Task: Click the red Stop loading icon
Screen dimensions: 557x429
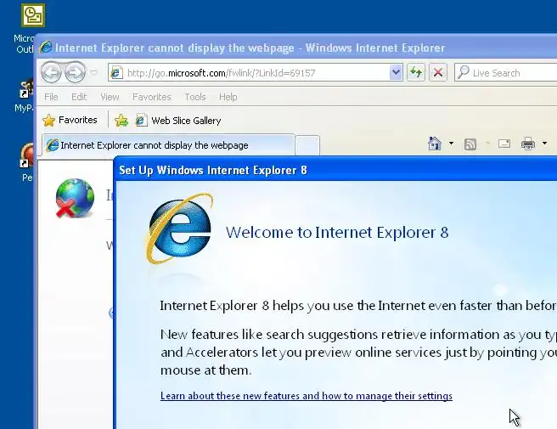Action: point(438,73)
